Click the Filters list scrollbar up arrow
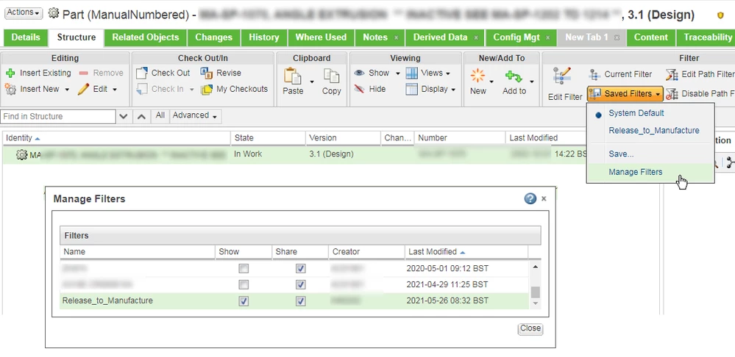Viewport: 735px width, 357px height. (536, 267)
